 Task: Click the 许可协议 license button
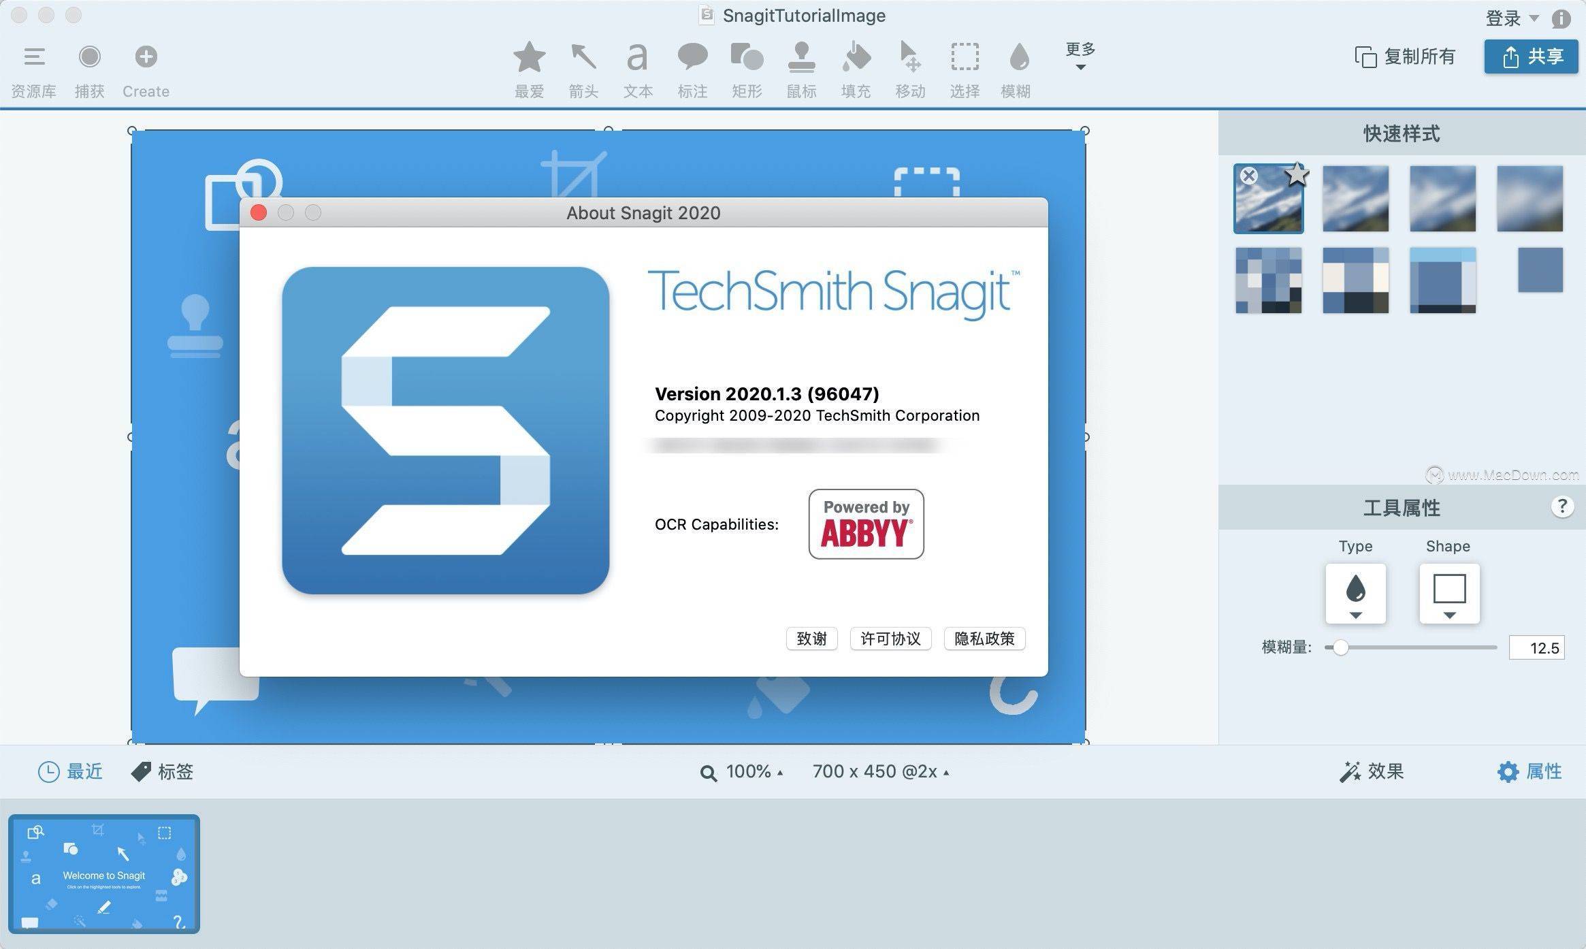[890, 639]
